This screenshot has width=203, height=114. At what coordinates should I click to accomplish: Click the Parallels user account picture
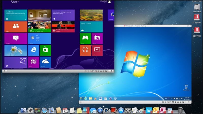pos(109,2)
